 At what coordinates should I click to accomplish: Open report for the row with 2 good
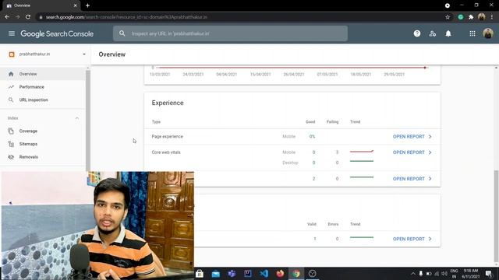412,179
